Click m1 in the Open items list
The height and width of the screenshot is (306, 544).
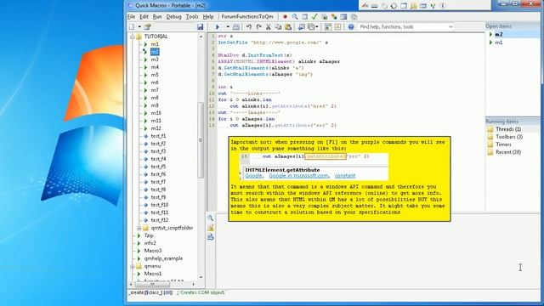pyautogui.click(x=499, y=42)
